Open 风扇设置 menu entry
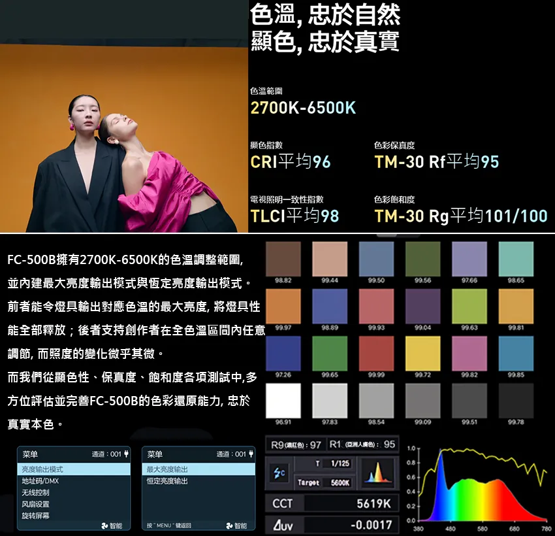This screenshot has height=536, width=555. [35, 504]
